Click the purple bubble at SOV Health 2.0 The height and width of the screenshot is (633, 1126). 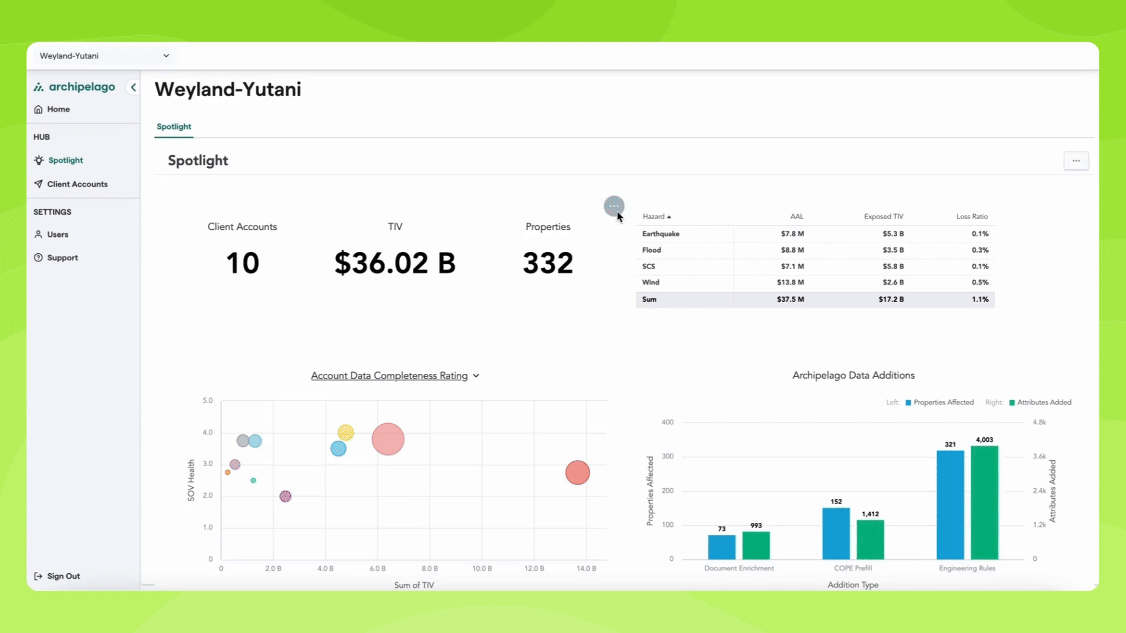pyautogui.click(x=285, y=496)
